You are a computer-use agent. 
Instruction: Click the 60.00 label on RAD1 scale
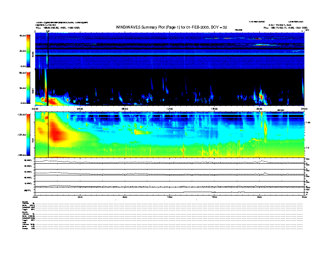click(x=22, y=73)
